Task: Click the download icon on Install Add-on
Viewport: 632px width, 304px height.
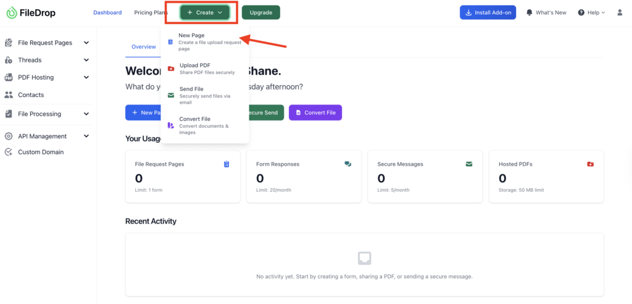Action: 468,12
